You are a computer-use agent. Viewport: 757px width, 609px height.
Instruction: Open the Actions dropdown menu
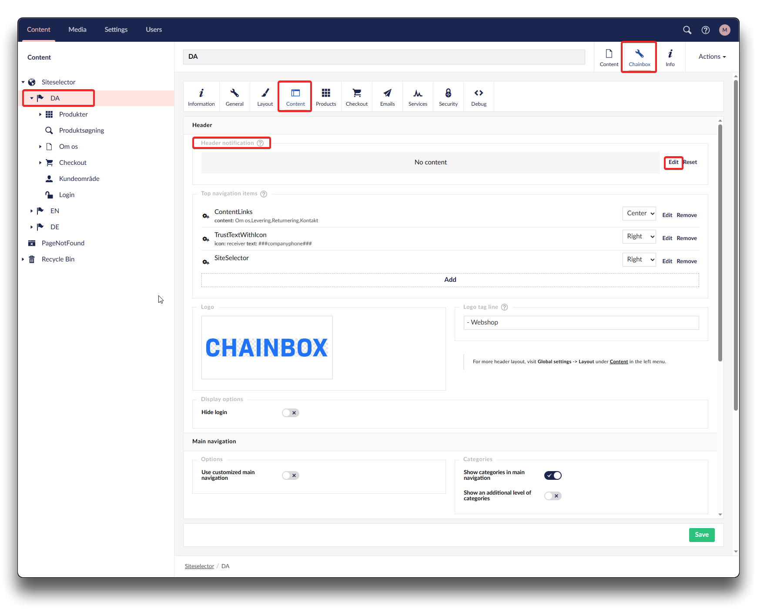click(712, 57)
